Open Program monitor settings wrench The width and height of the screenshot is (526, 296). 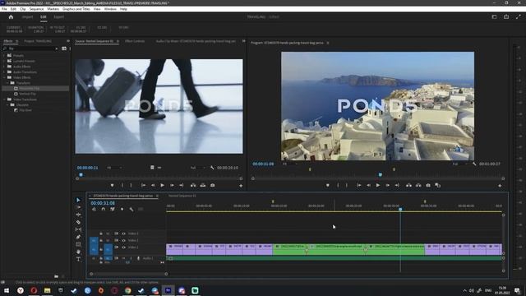(x=474, y=164)
